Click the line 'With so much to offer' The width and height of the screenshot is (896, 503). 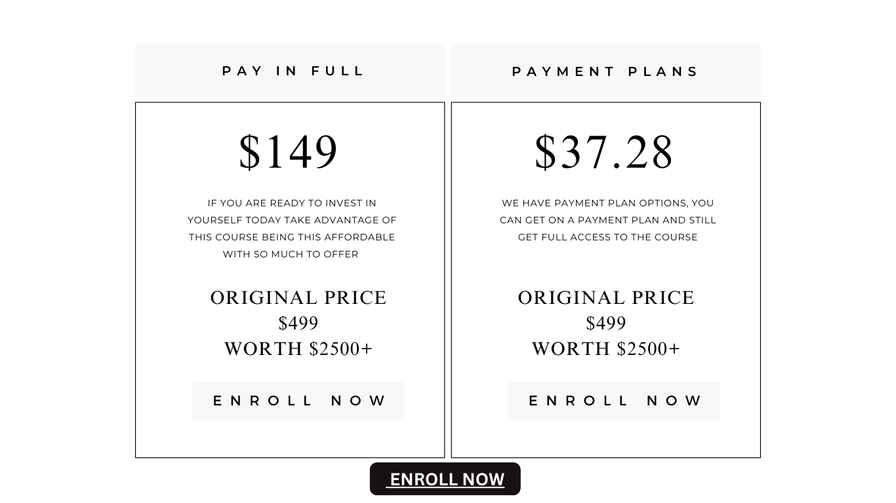[291, 254]
